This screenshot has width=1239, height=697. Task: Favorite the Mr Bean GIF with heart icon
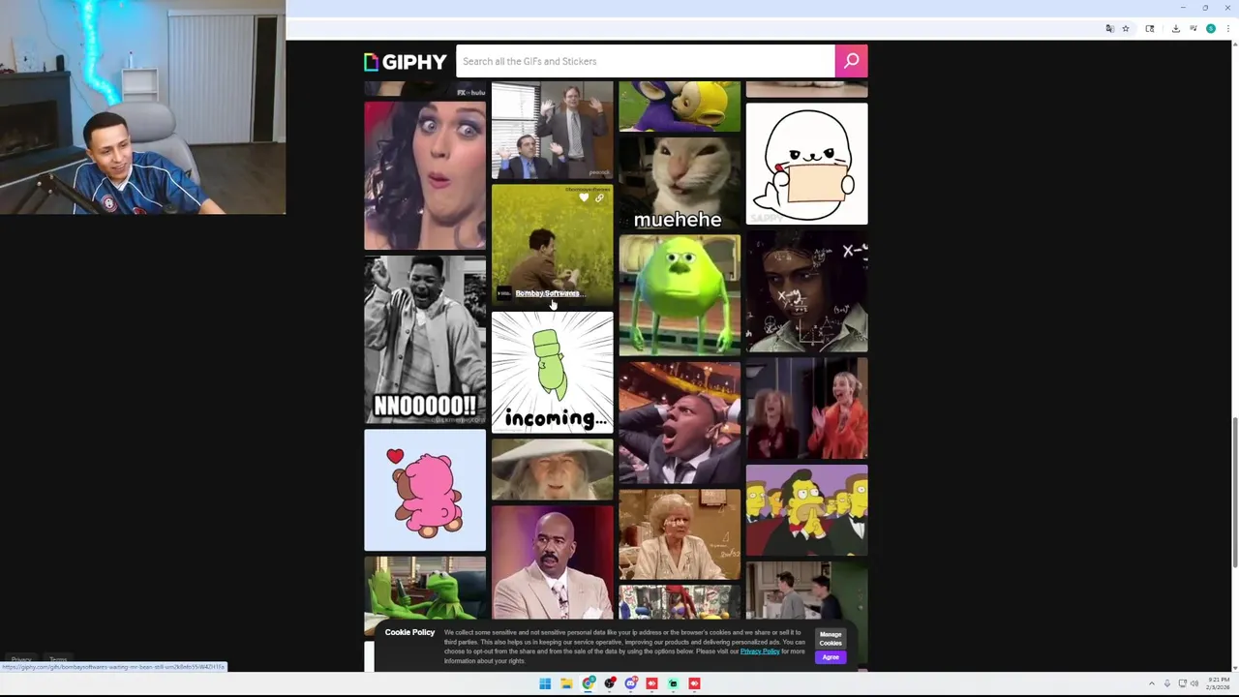[584, 197]
